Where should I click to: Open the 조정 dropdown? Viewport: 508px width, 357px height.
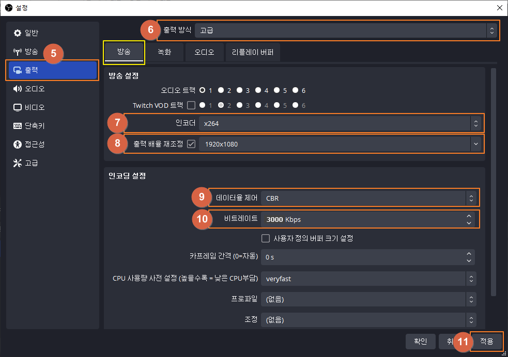click(368, 320)
